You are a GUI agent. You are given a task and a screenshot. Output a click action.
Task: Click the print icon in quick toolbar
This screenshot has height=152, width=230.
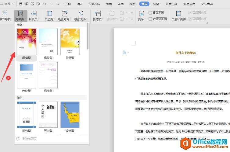32,4
